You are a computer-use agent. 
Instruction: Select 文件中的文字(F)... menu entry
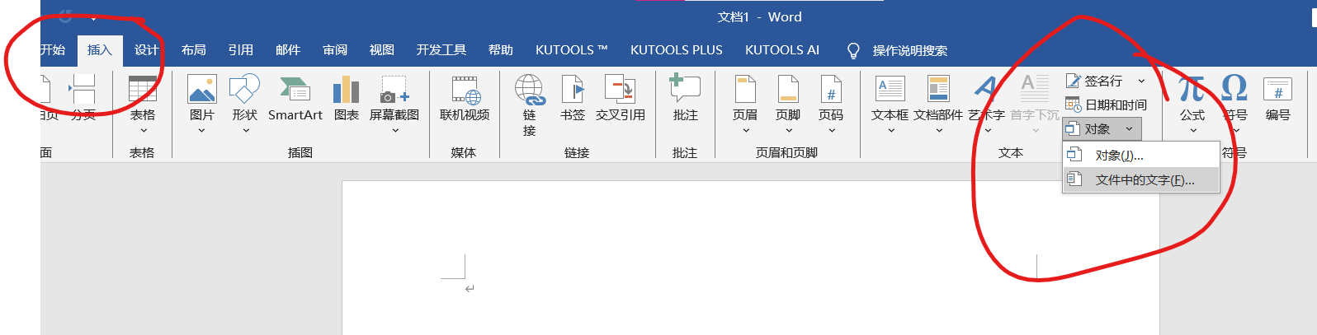[x=1140, y=180]
